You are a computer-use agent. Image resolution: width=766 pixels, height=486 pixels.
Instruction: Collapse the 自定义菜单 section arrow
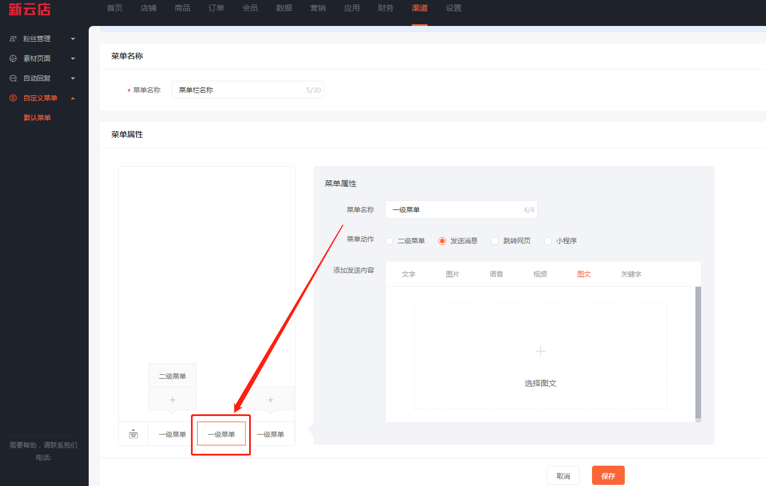point(73,98)
